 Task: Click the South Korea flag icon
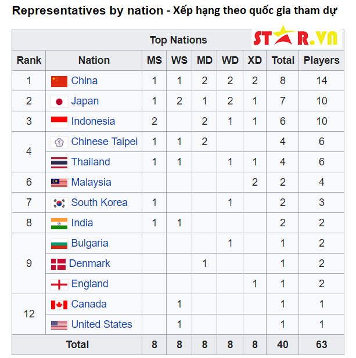[59, 203]
